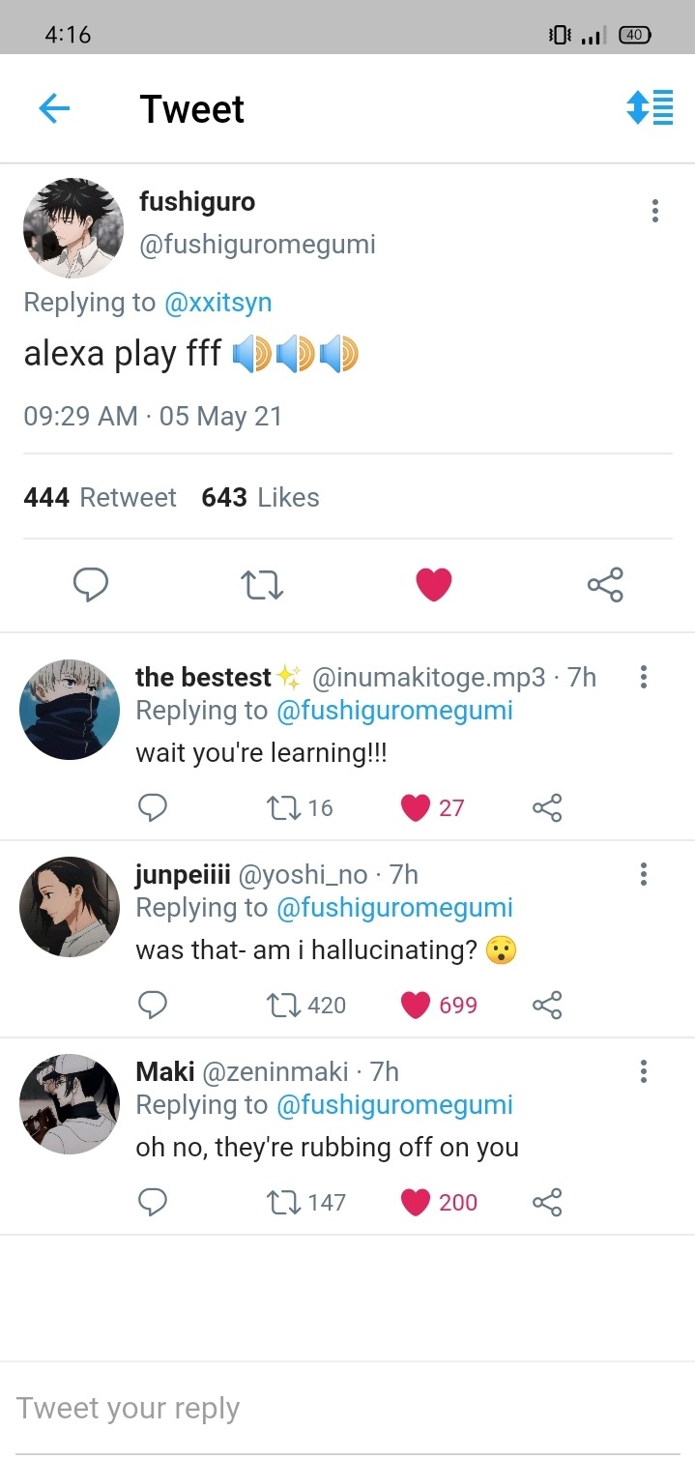Image resolution: width=695 pixels, height=1460 pixels.
Task: Unlike the main tweet with red heart
Action: (433, 584)
